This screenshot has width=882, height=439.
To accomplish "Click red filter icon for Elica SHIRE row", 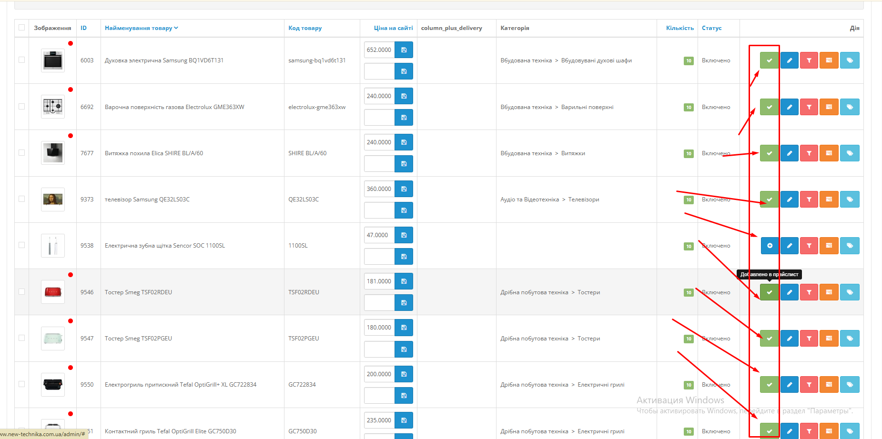I will 809,153.
